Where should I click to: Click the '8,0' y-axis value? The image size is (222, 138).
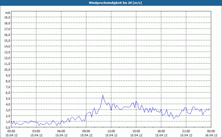coord(8,81)
